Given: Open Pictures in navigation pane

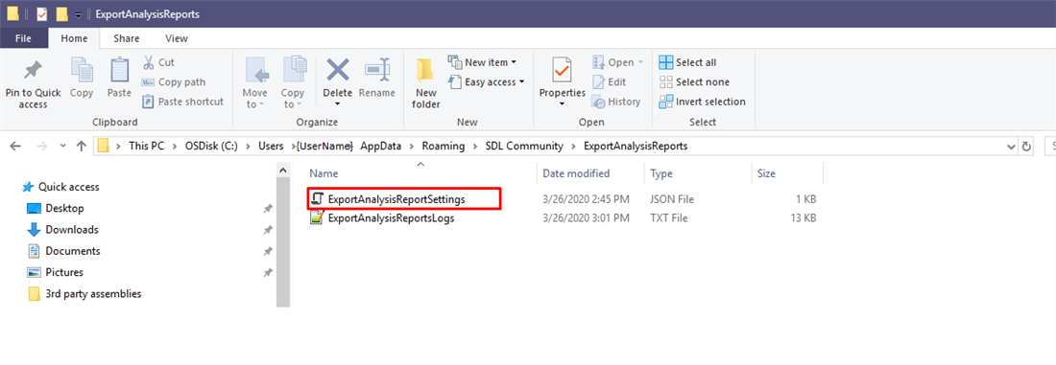Looking at the screenshot, I should (56, 272).
